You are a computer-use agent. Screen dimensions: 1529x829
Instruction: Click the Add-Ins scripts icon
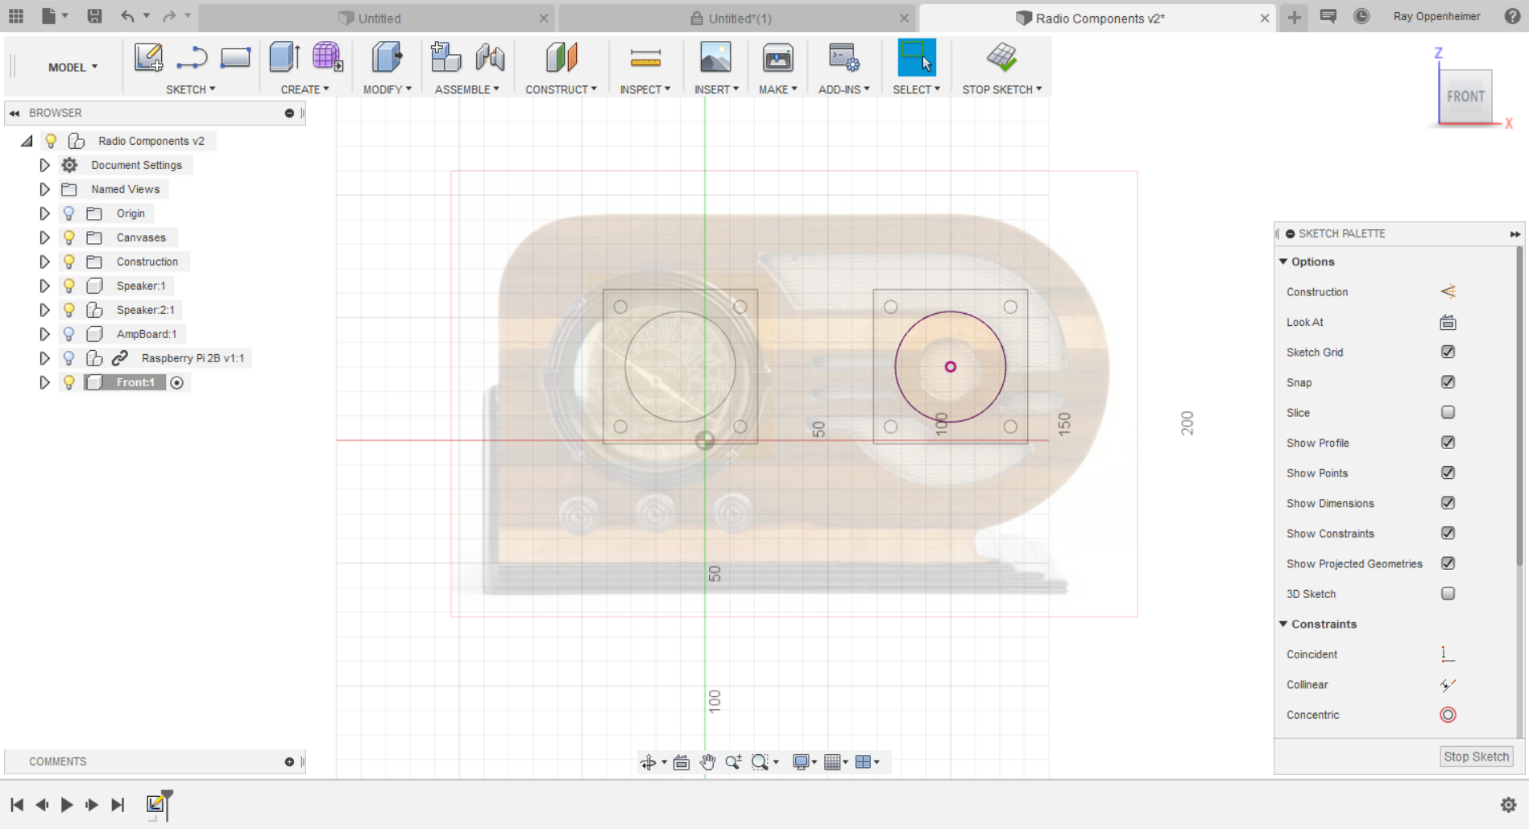[843, 57]
